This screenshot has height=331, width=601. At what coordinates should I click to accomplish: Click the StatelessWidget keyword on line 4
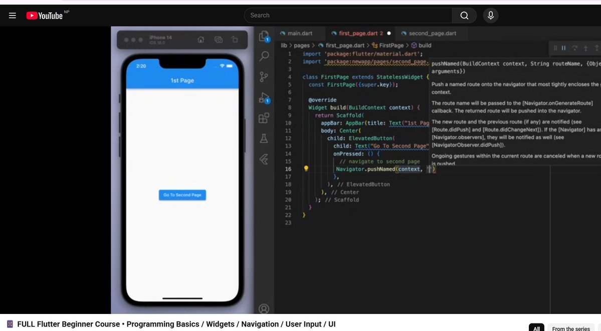coord(399,77)
